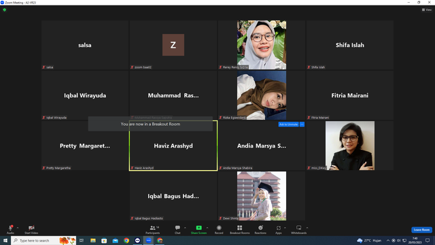435x245 pixels.
Task: Select the highlighted Haviz Arashyd tile
Action: (x=173, y=146)
